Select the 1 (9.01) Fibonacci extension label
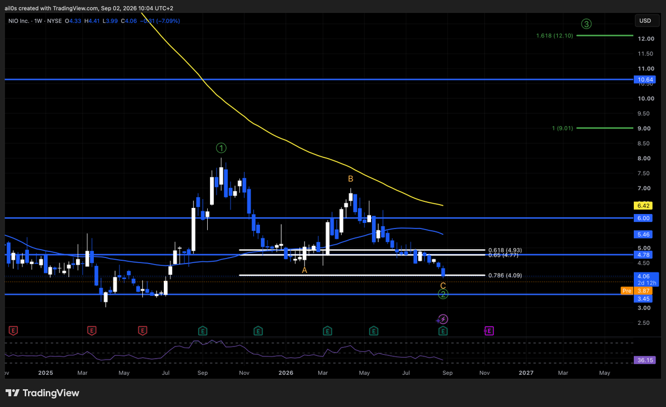666x407 pixels. tap(562, 128)
